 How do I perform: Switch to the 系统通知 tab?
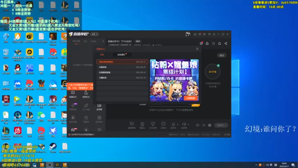121,55
